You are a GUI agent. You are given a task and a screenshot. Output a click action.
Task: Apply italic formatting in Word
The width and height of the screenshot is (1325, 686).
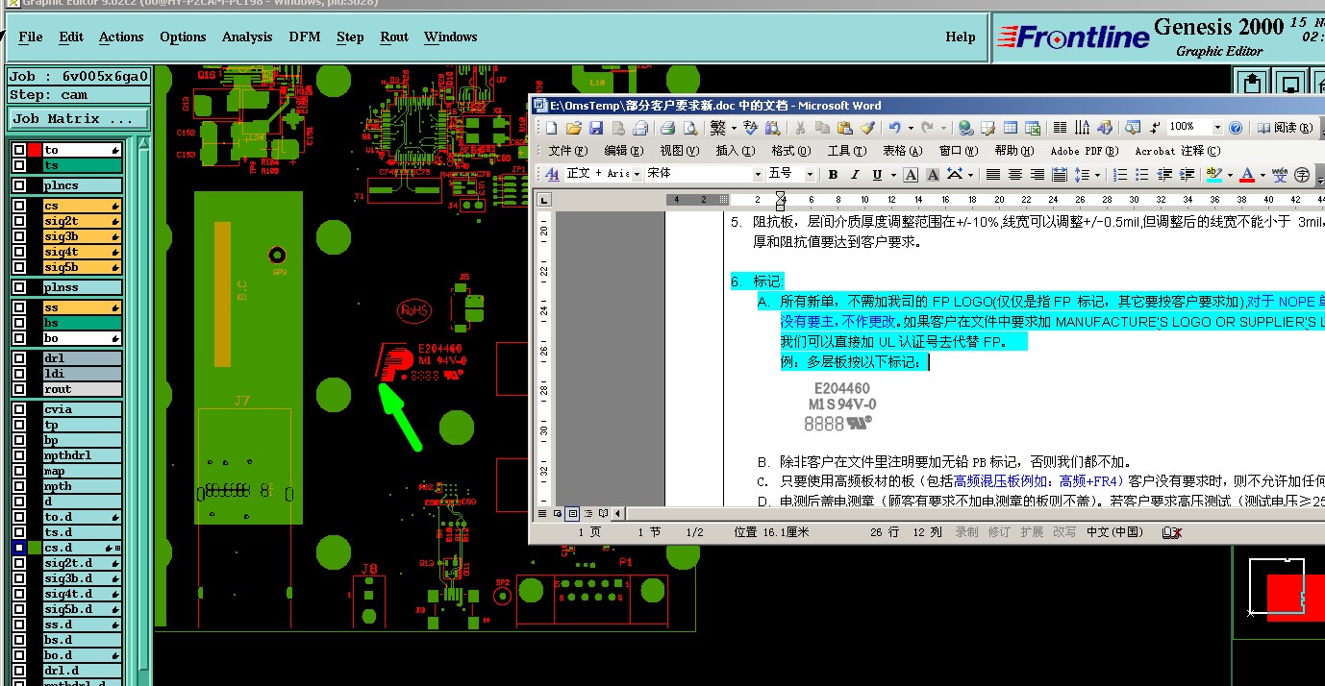click(855, 175)
